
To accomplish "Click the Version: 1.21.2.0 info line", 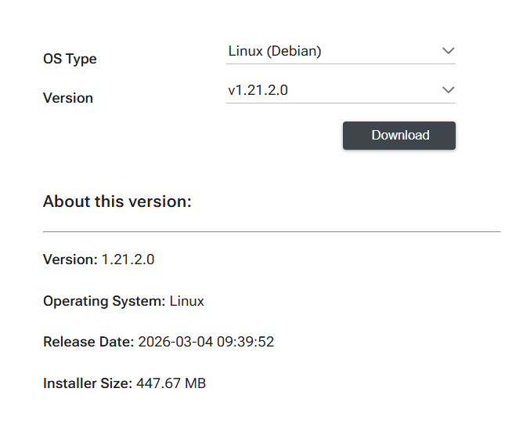I will tap(99, 259).
